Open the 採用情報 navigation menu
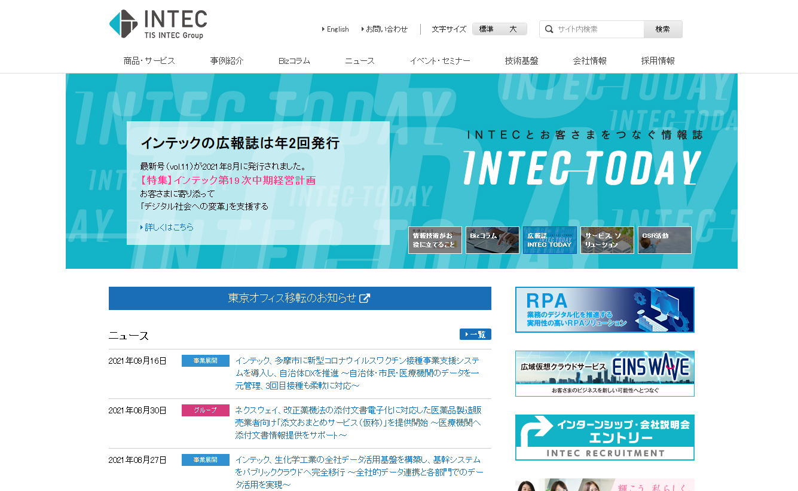 coord(658,61)
